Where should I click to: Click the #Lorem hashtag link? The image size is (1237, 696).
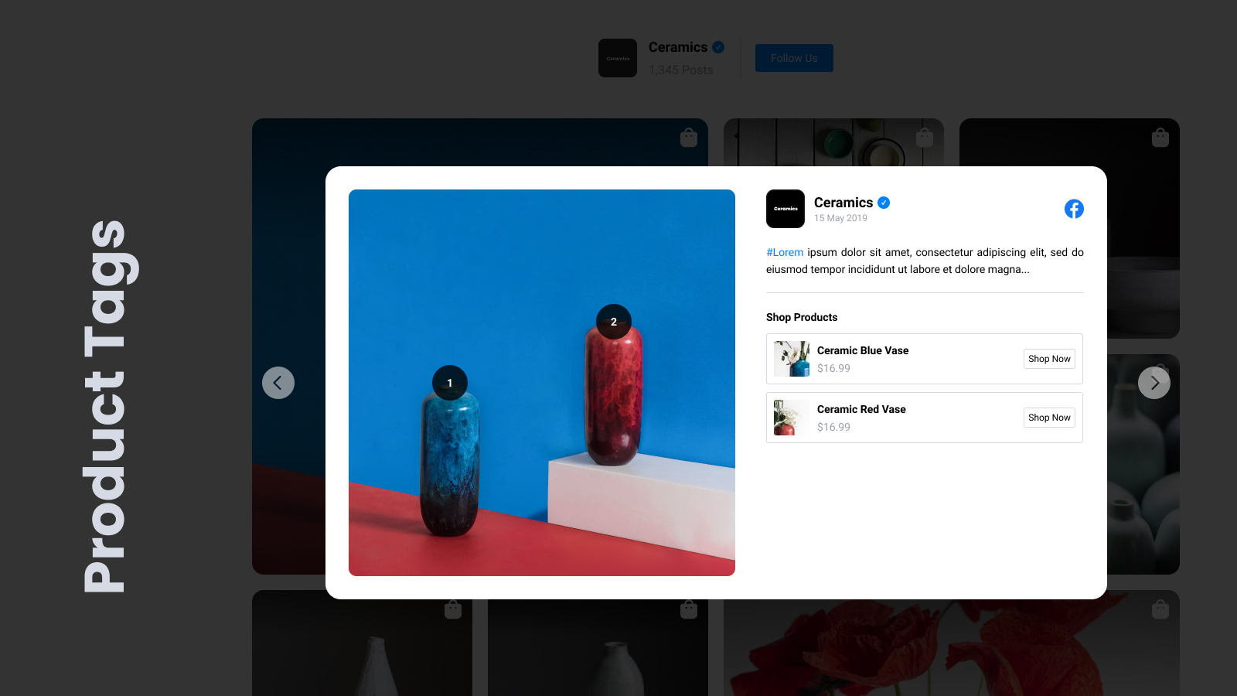[x=785, y=252]
